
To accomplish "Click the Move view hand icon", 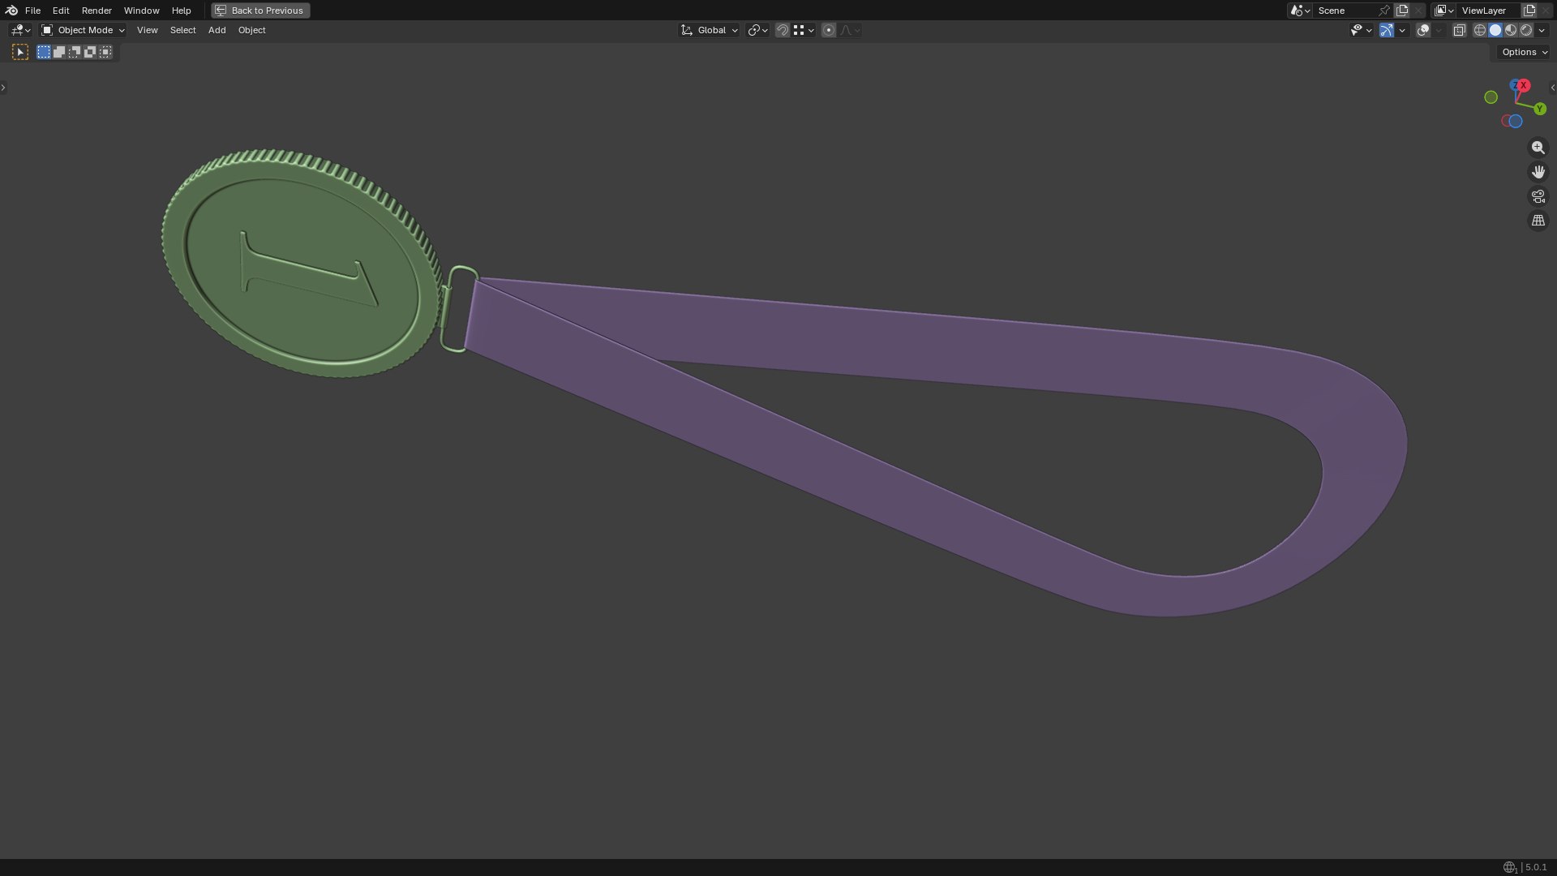I will click(x=1538, y=172).
